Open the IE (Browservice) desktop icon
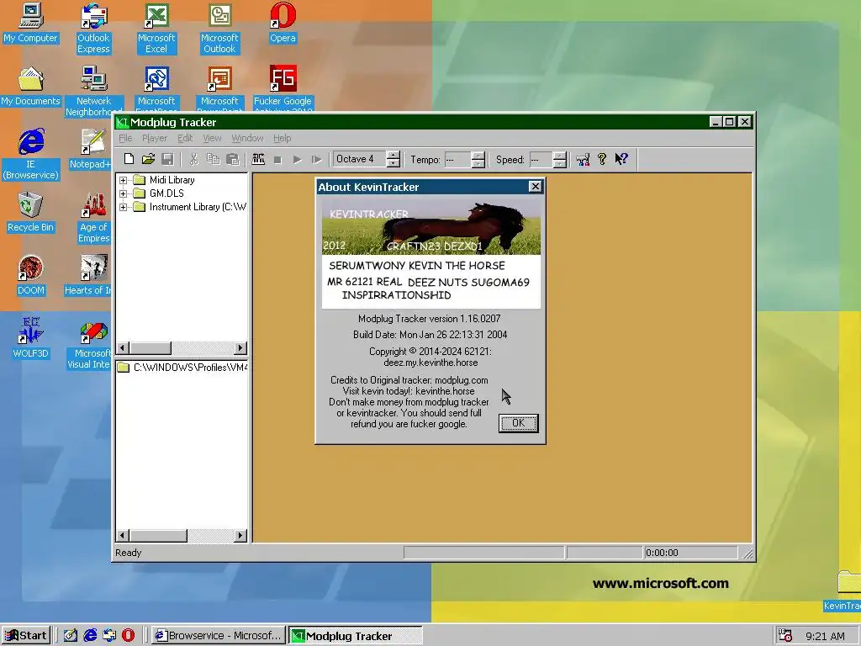This screenshot has height=646, width=861. 31,155
